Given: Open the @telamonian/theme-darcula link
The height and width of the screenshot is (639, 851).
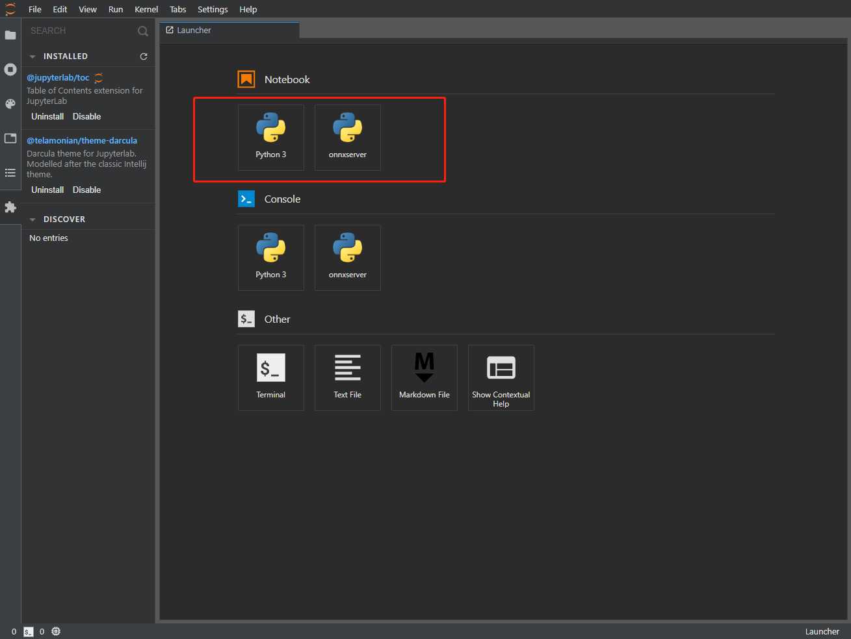Looking at the screenshot, I should click(x=82, y=140).
